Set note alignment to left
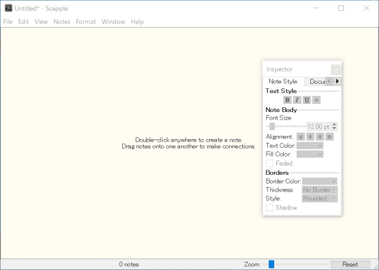 tap(301, 137)
